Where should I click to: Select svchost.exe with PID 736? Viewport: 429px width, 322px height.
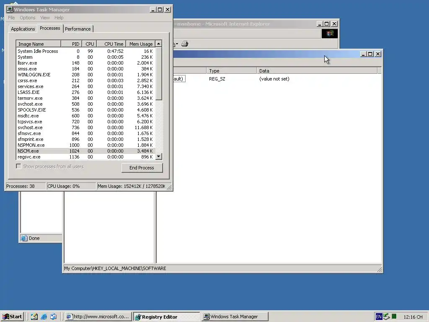coord(85,127)
